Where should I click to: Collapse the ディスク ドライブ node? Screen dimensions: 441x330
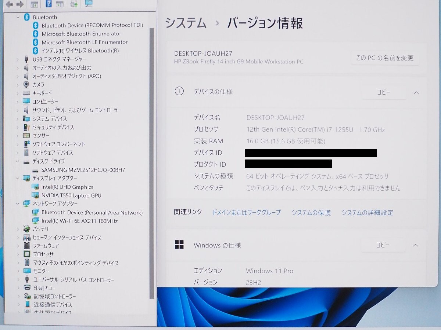click(x=18, y=161)
